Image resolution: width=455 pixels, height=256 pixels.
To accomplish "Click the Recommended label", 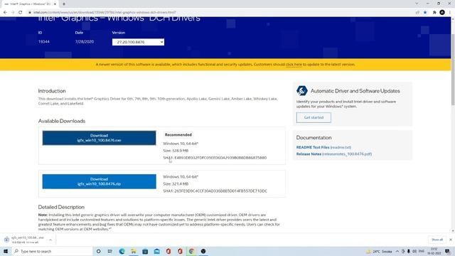I will point(178,134).
